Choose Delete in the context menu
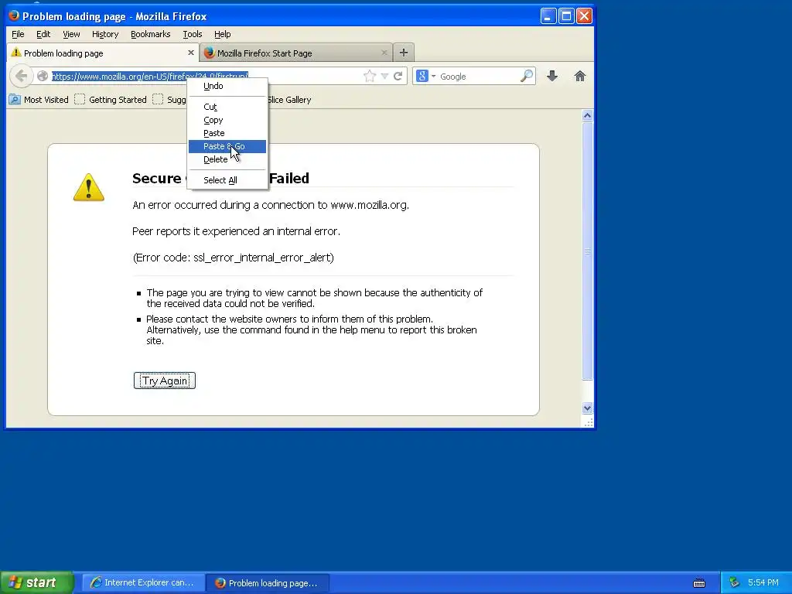The height and width of the screenshot is (594, 792). pos(227,159)
